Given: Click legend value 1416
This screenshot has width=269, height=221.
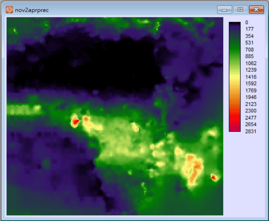Looking at the screenshot, I should [x=251, y=77].
